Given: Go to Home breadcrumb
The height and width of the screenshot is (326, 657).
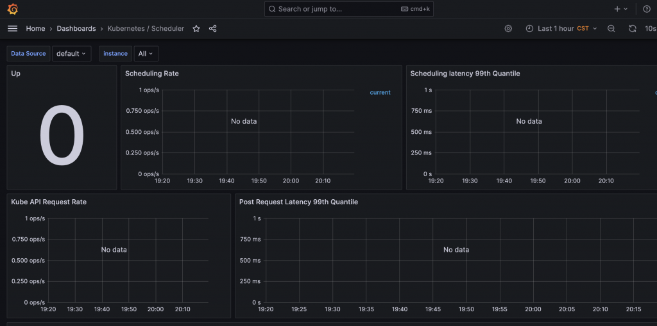Looking at the screenshot, I should 36,28.
